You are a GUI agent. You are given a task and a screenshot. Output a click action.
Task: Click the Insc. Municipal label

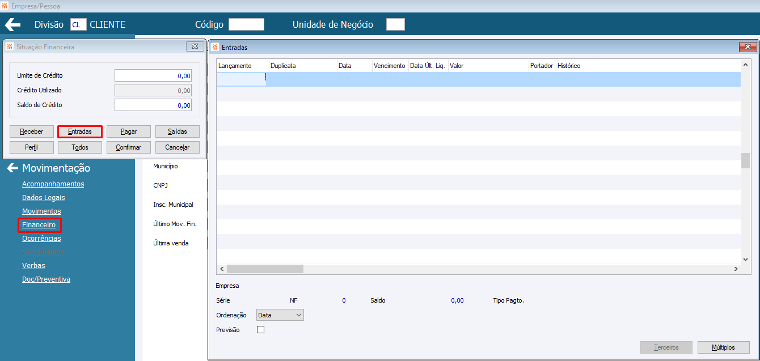(173, 205)
